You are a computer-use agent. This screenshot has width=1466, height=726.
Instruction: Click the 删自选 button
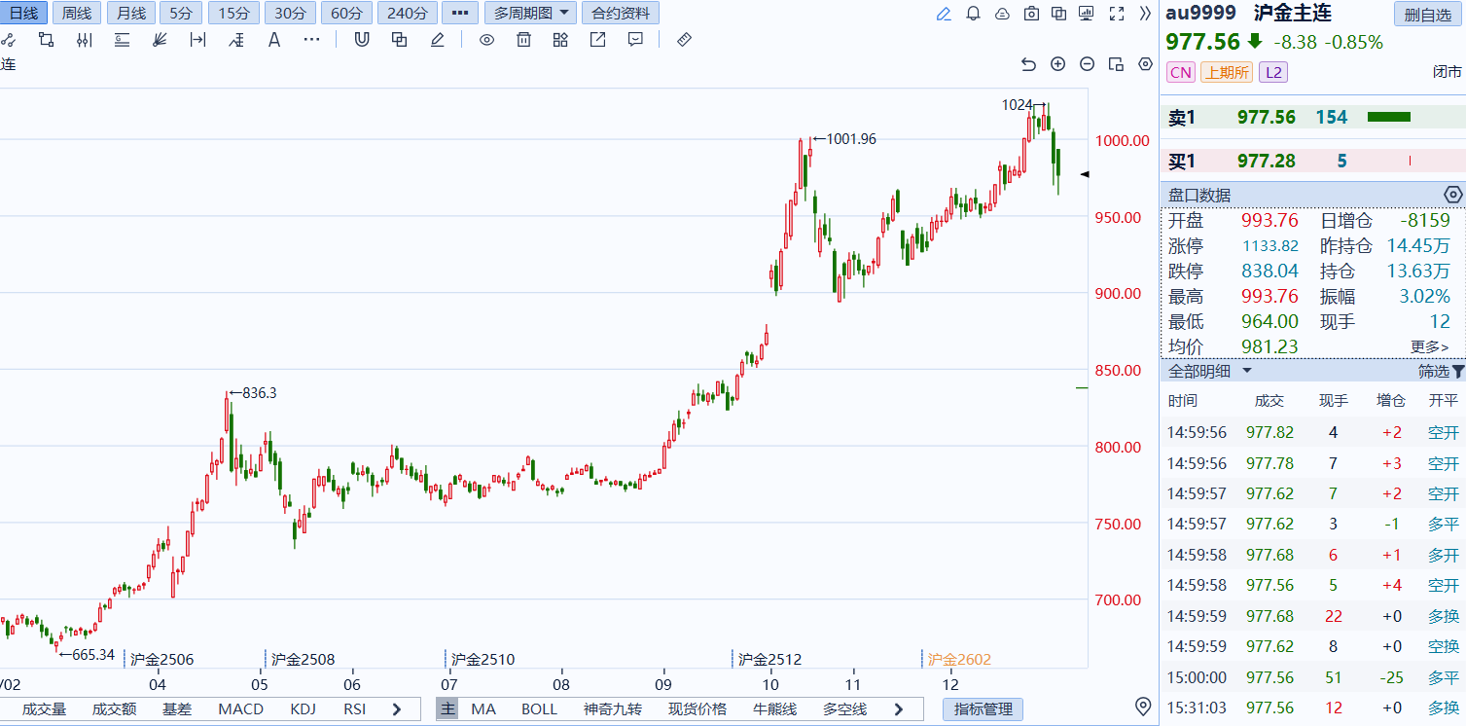(x=1427, y=15)
